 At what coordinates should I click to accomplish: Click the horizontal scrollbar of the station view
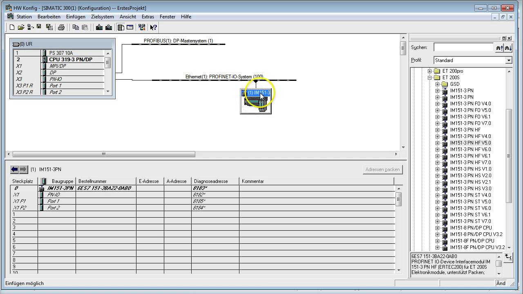tap(104, 154)
